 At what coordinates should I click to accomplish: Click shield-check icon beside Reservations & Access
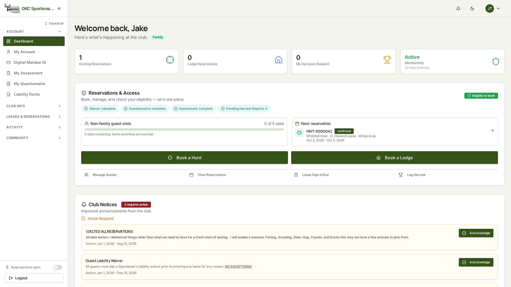[x=84, y=93]
